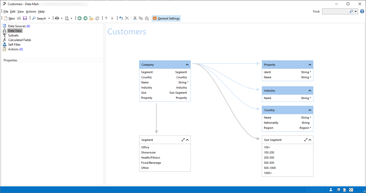Image resolution: width=366 pixels, height=193 pixels.
Task: Click the fit-to-window icon in status bar
Action: point(351,190)
